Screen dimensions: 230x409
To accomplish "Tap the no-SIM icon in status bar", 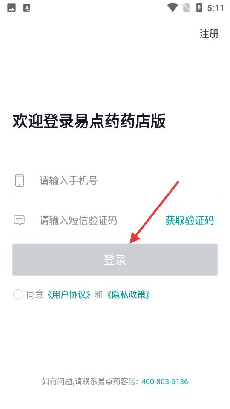I will tap(186, 8).
